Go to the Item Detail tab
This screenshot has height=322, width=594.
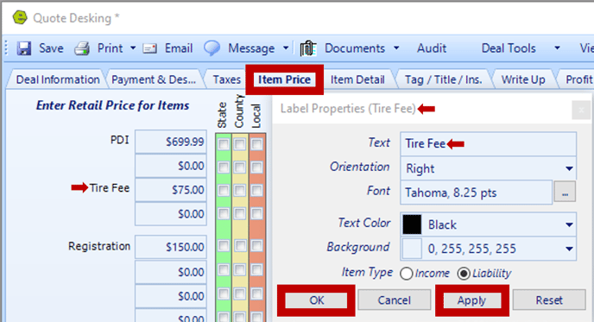pyautogui.click(x=357, y=79)
